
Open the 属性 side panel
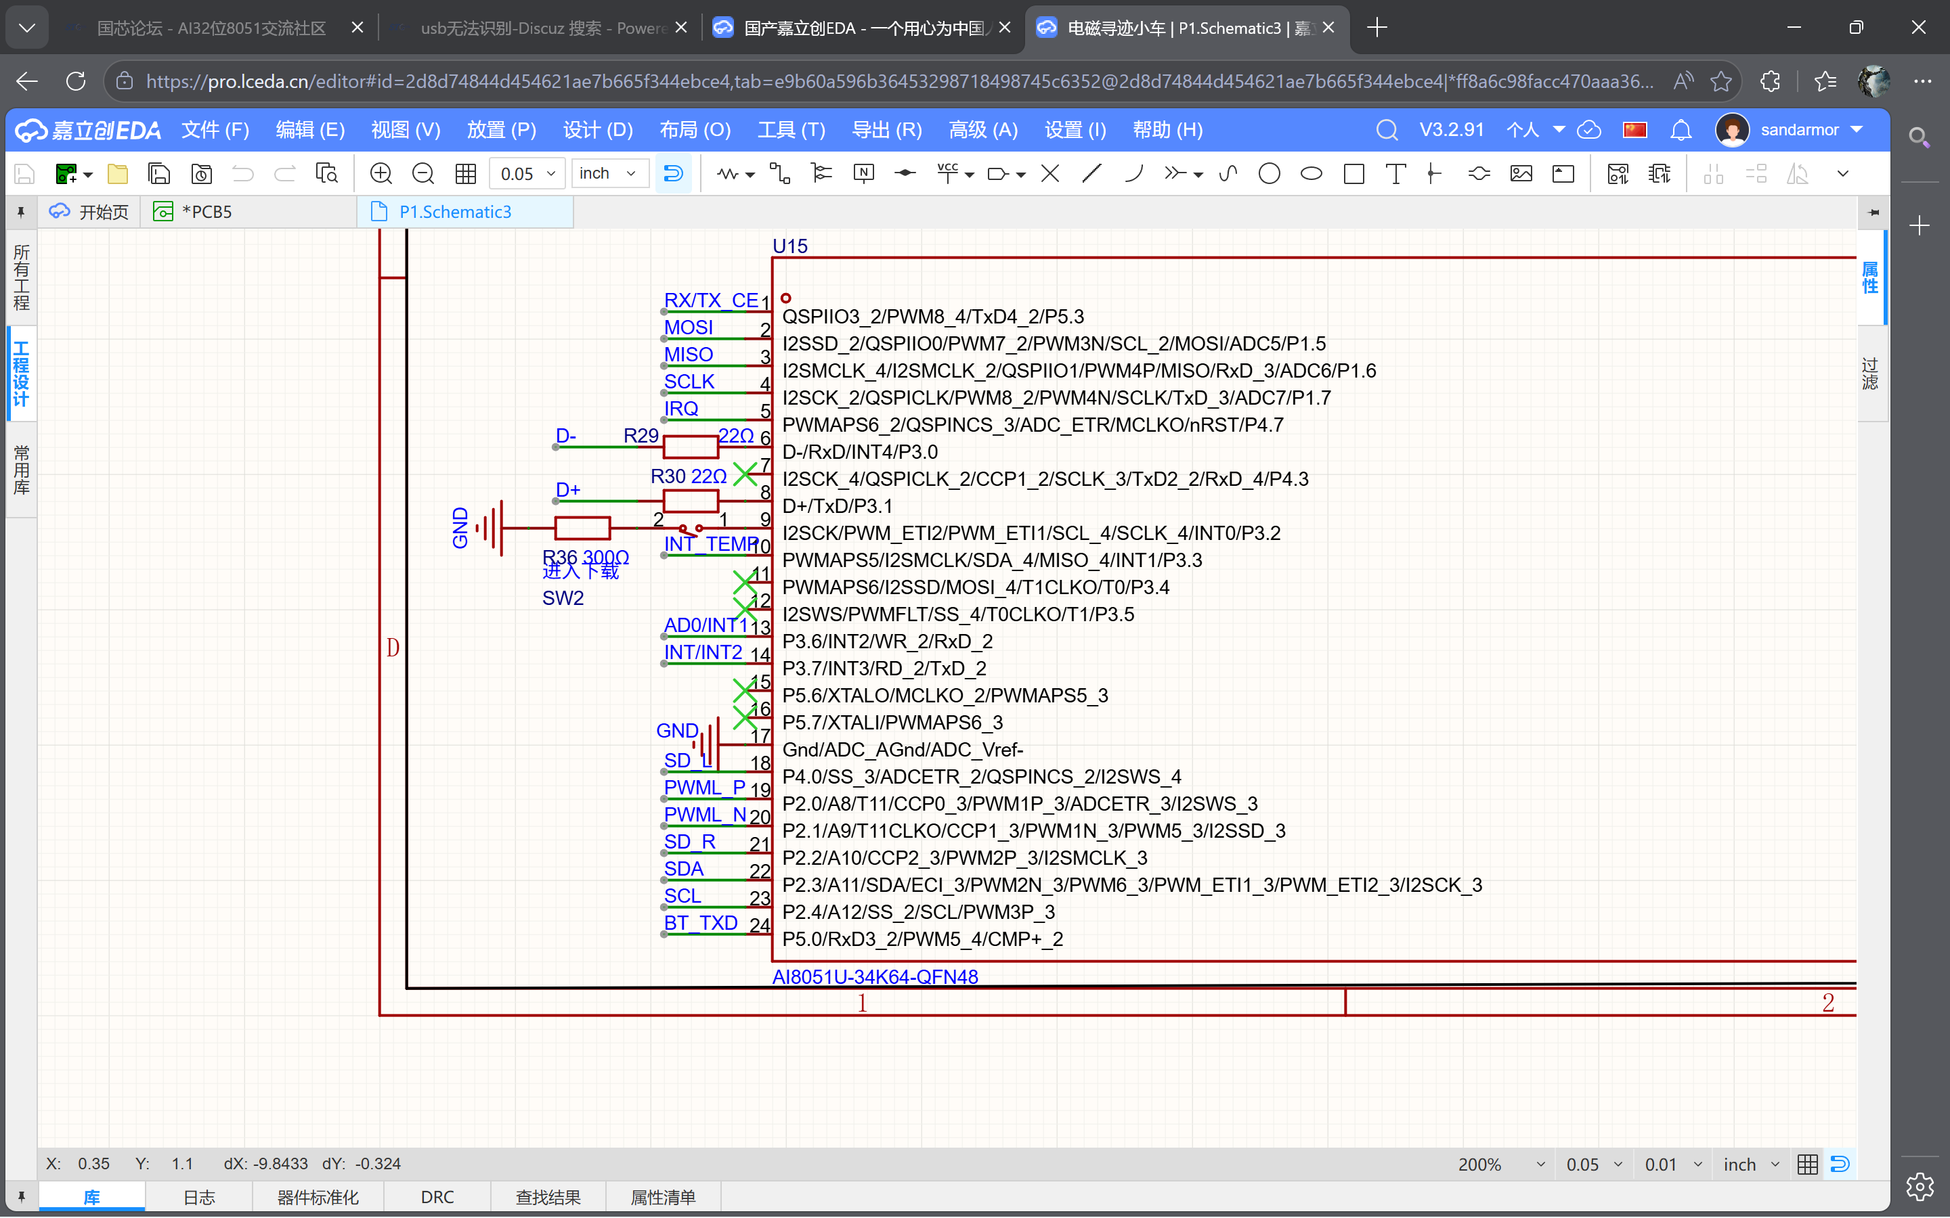(1870, 278)
